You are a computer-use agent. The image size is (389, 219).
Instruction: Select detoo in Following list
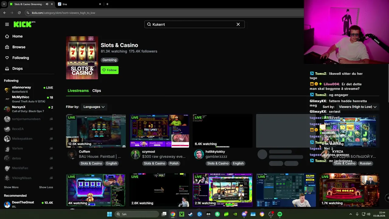click(x=29, y=158)
